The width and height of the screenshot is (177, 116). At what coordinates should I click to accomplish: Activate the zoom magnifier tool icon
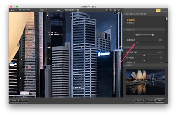[x=111, y=10]
